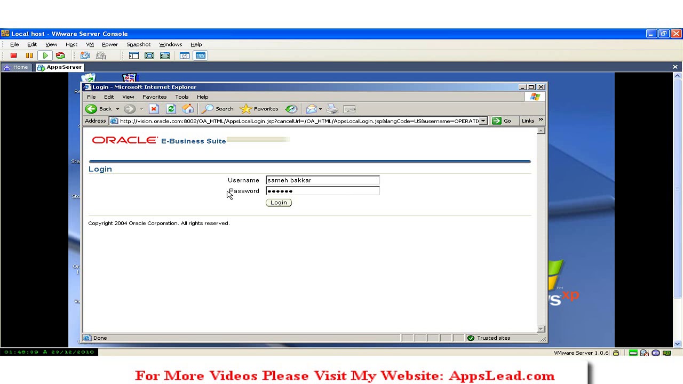Click the Take Snapshot icon in VMware toolbar

pos(85,55)
